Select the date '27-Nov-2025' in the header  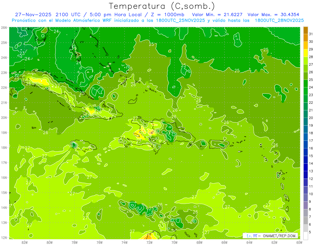point(34,15)
